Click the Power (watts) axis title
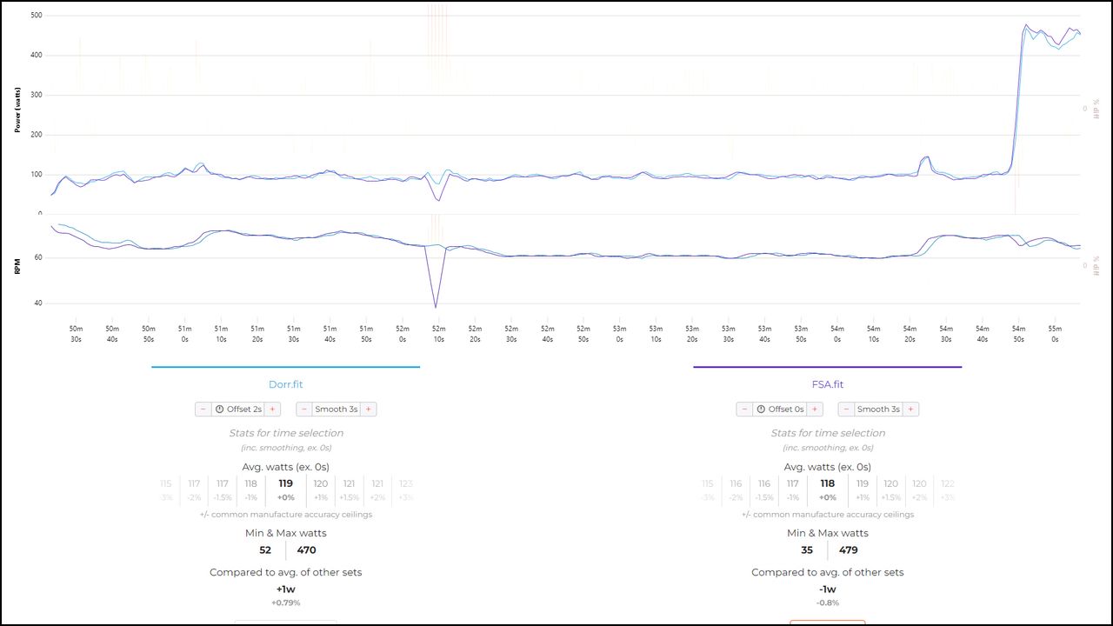Image resolution: width=1113 pixels, height=626 pixels. [x=17, y=110]
